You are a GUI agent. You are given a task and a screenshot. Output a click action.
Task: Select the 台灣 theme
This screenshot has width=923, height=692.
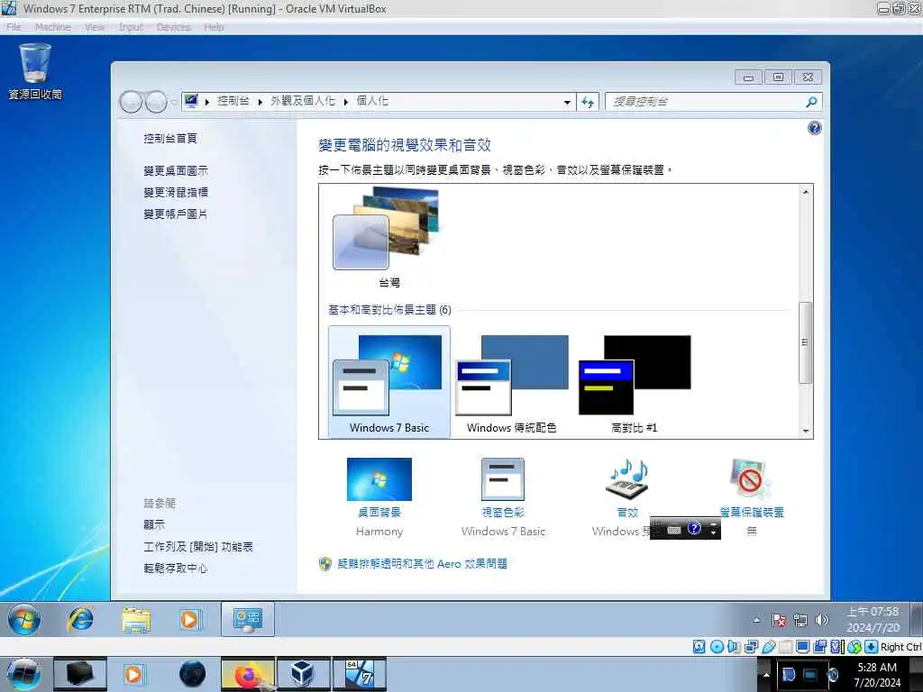tap(389, 238)
